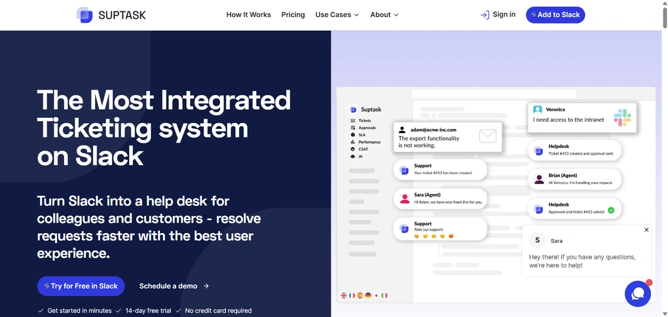Click the Add to Slack button

coord(555,15)
